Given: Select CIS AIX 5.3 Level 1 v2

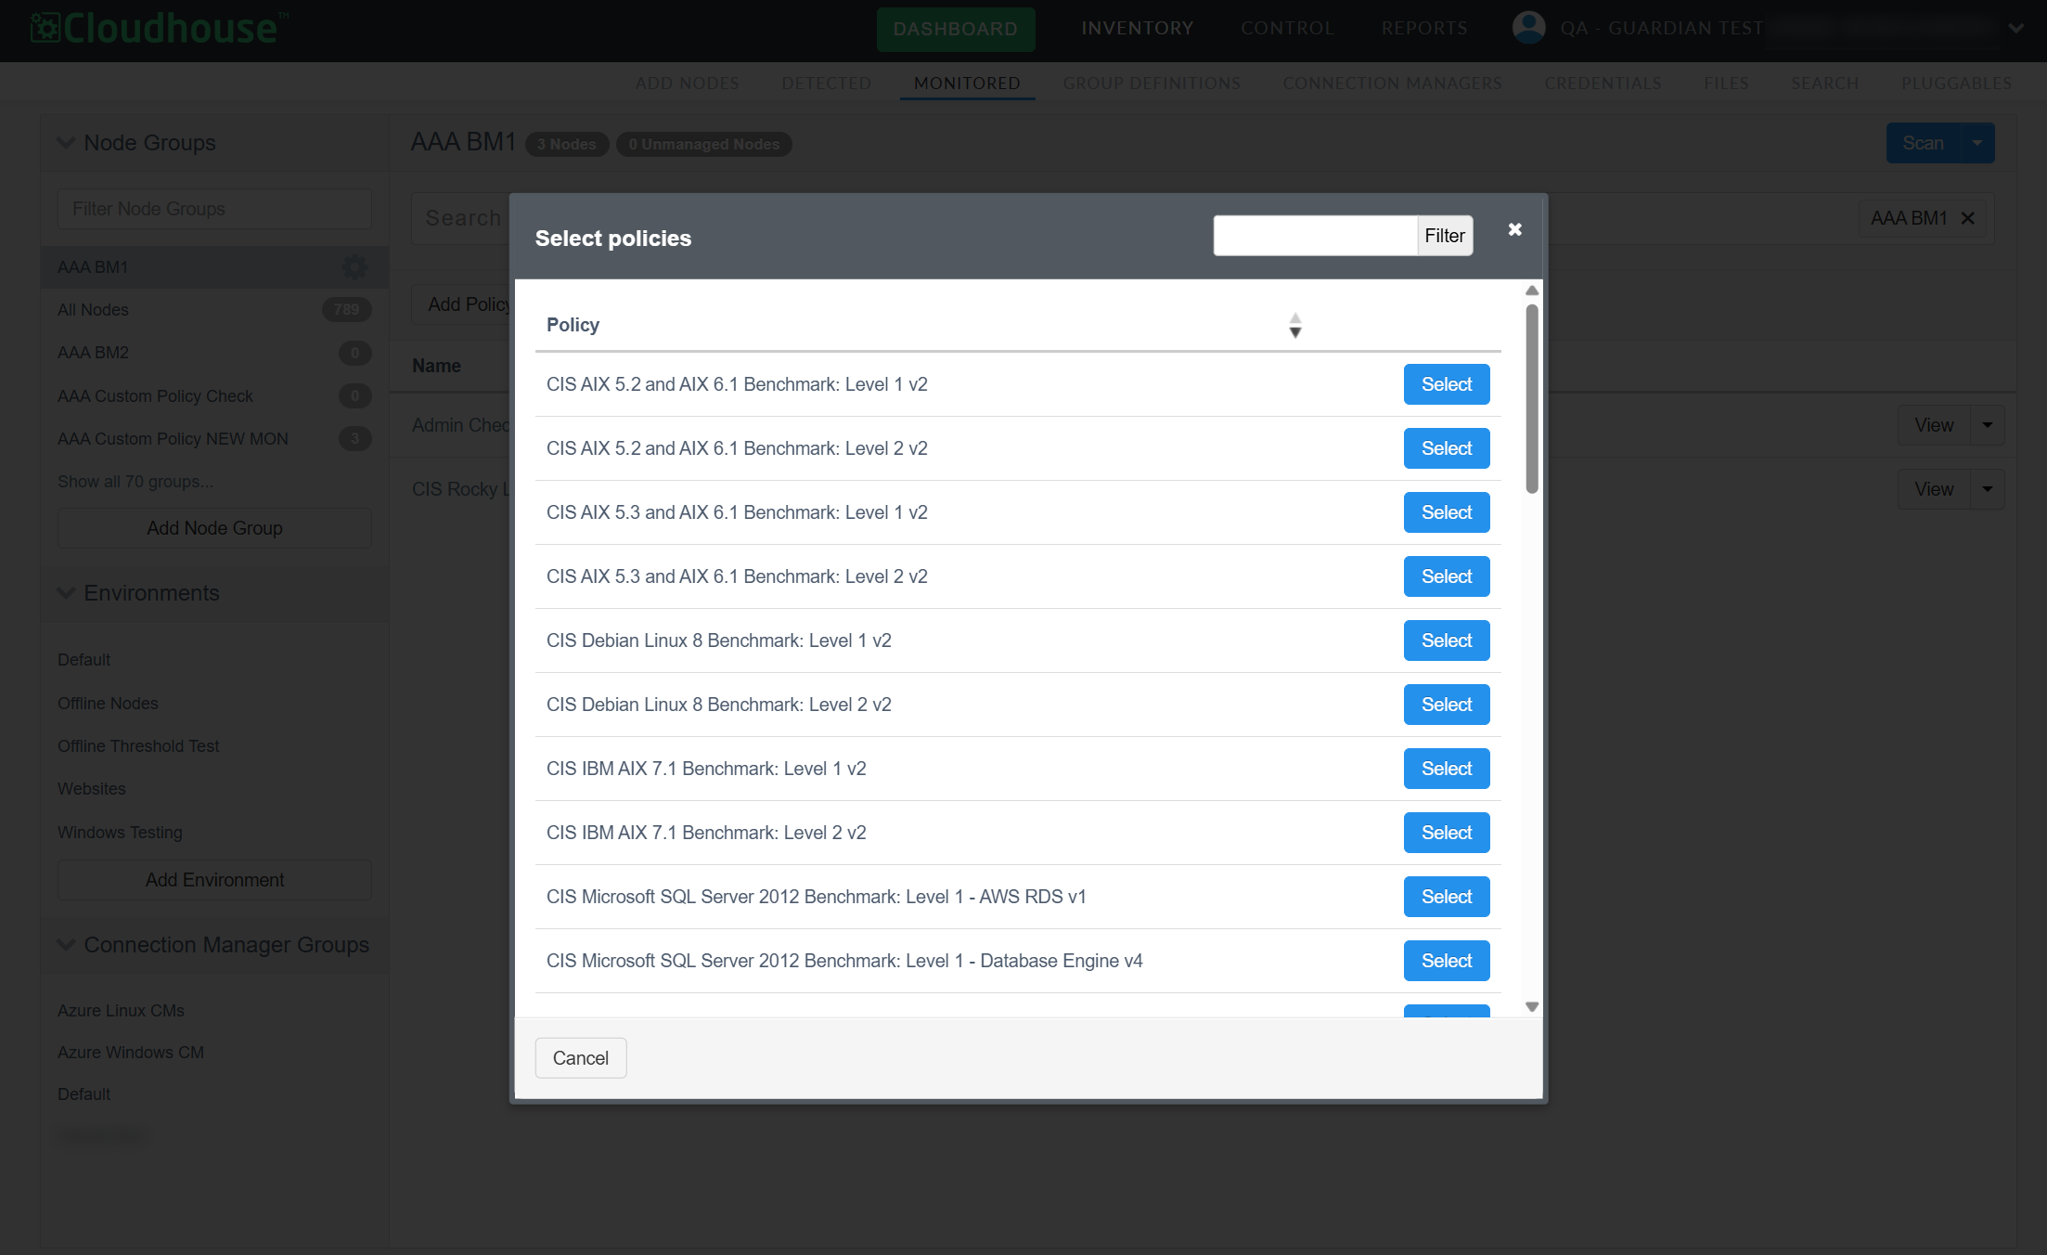Looking at the screenshot, I should point(1447,512).
